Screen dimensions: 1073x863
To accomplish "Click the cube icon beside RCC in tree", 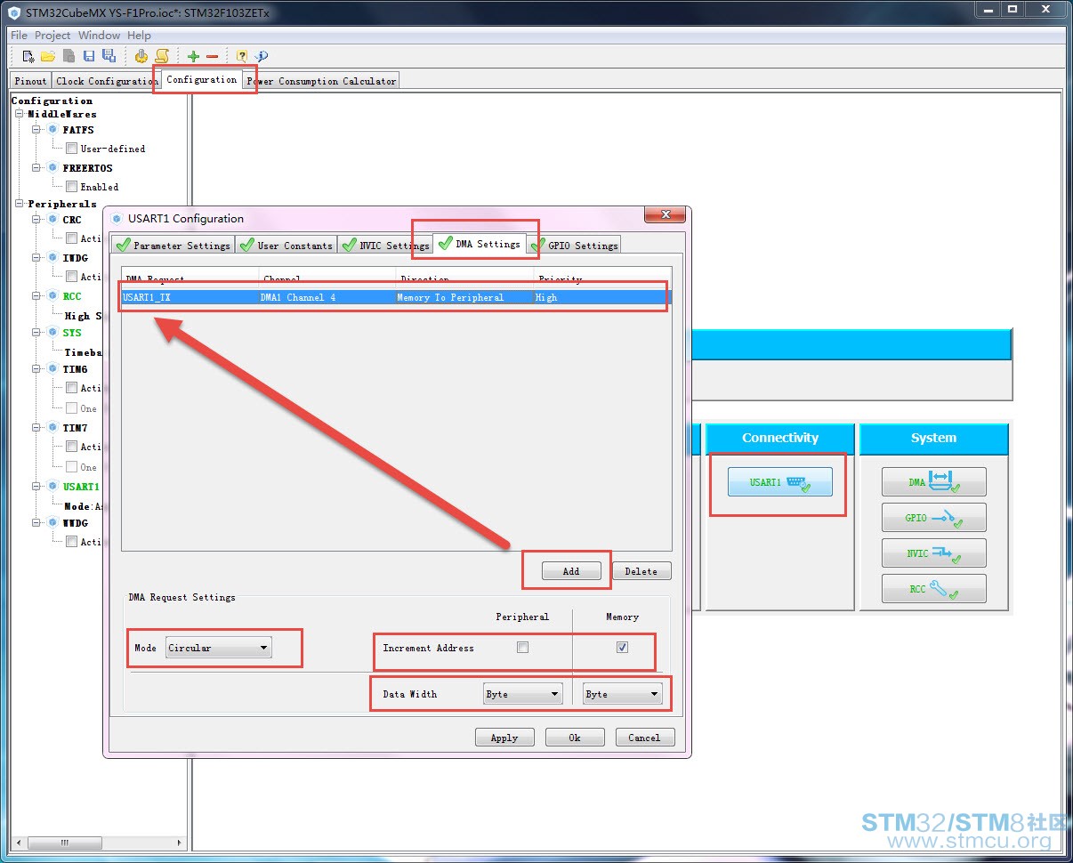I will click(x=52, y=296).
